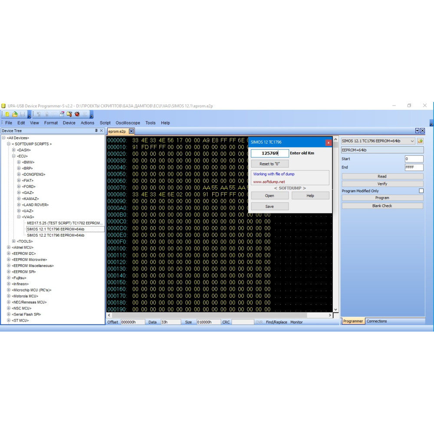Click the grayed program device toolbar icon
434x434 pixels.
coord(46,114)
